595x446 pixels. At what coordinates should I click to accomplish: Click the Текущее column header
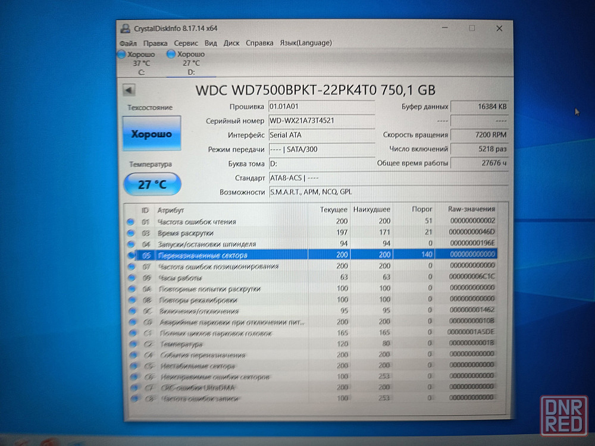point(333,210)
